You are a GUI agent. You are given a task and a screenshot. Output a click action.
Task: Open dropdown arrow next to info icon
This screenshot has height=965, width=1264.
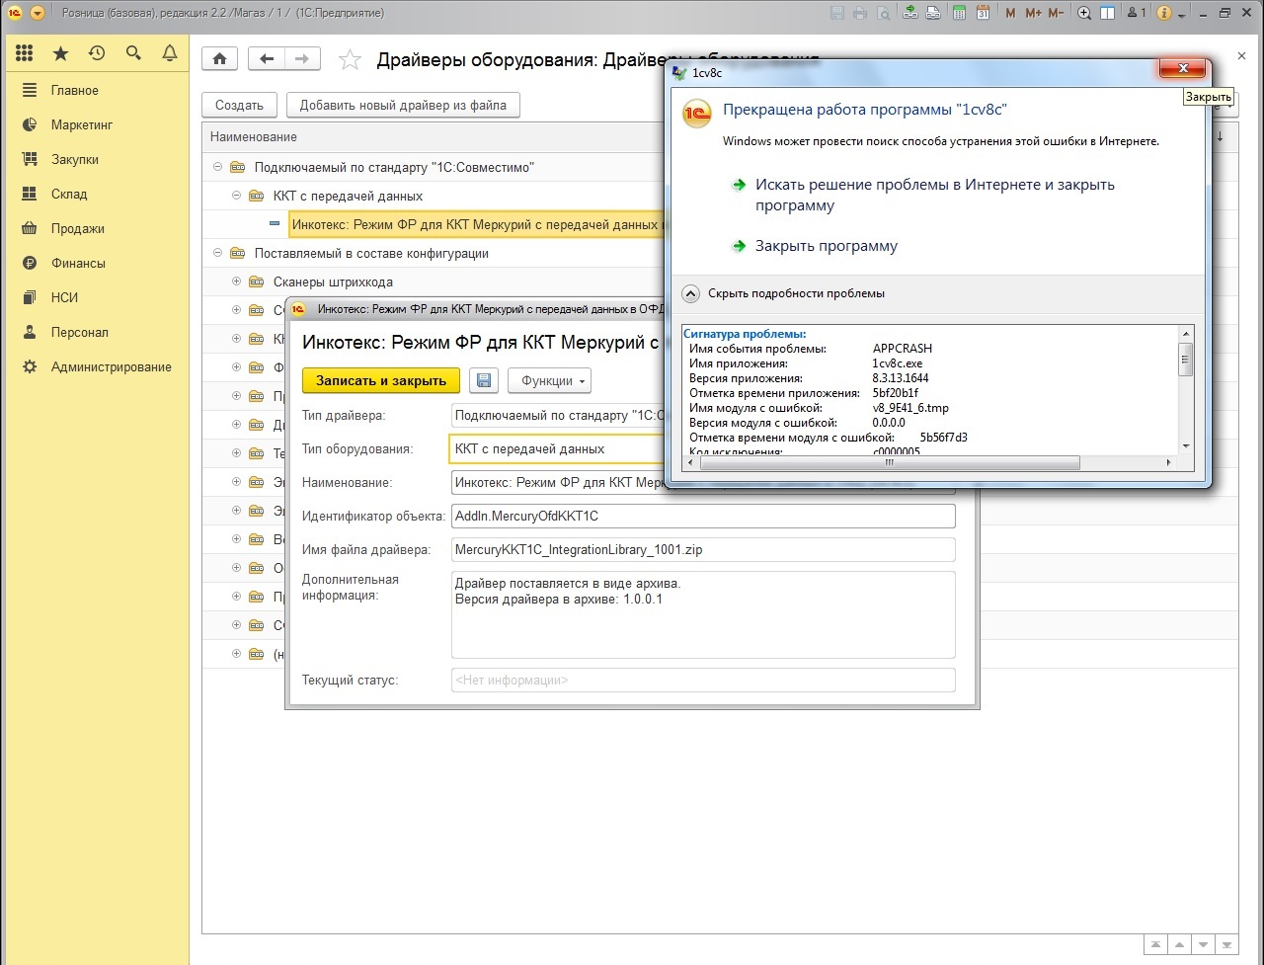pos(1182,14)
